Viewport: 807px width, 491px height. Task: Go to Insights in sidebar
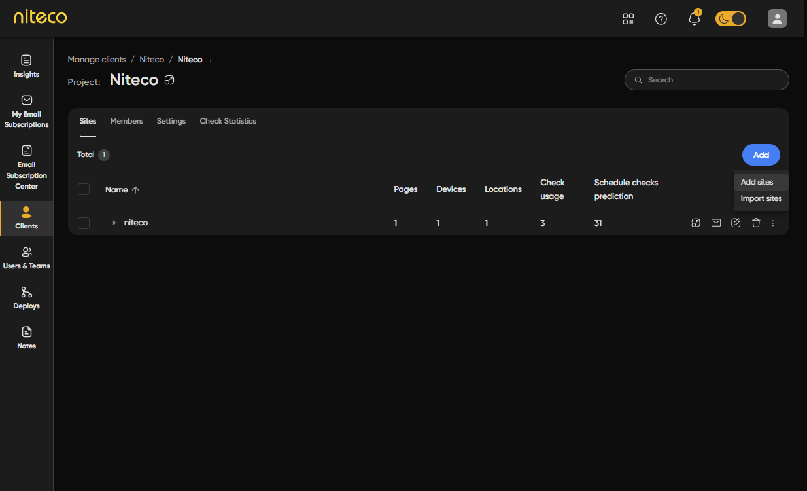click(x=27, y=66)
